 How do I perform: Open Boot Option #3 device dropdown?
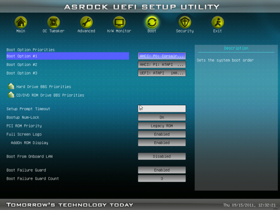pyautogui.click(x=162, y=73)
